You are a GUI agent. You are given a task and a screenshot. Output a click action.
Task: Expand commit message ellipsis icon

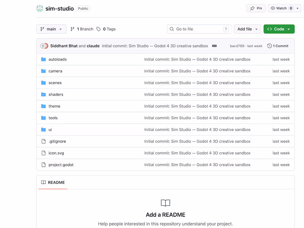click(x=214, y=46)
